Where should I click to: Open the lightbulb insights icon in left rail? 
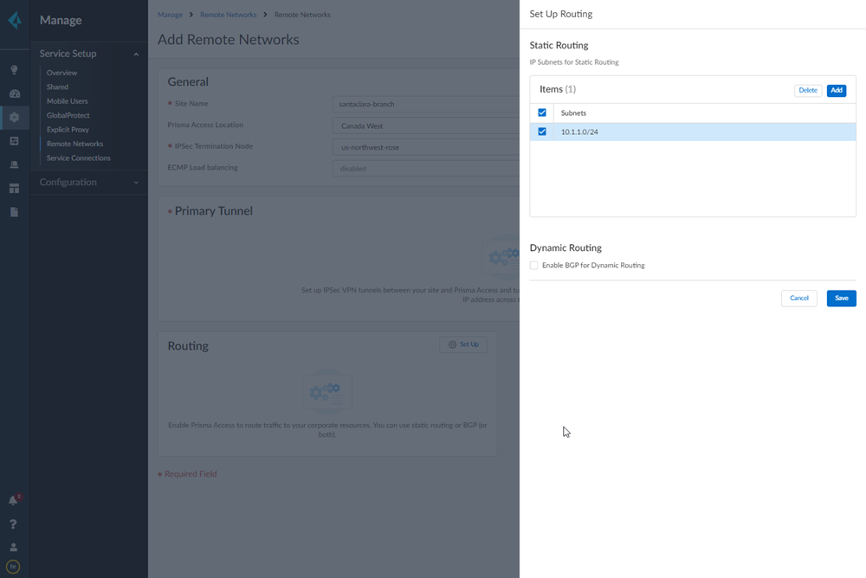pos(15,70)
